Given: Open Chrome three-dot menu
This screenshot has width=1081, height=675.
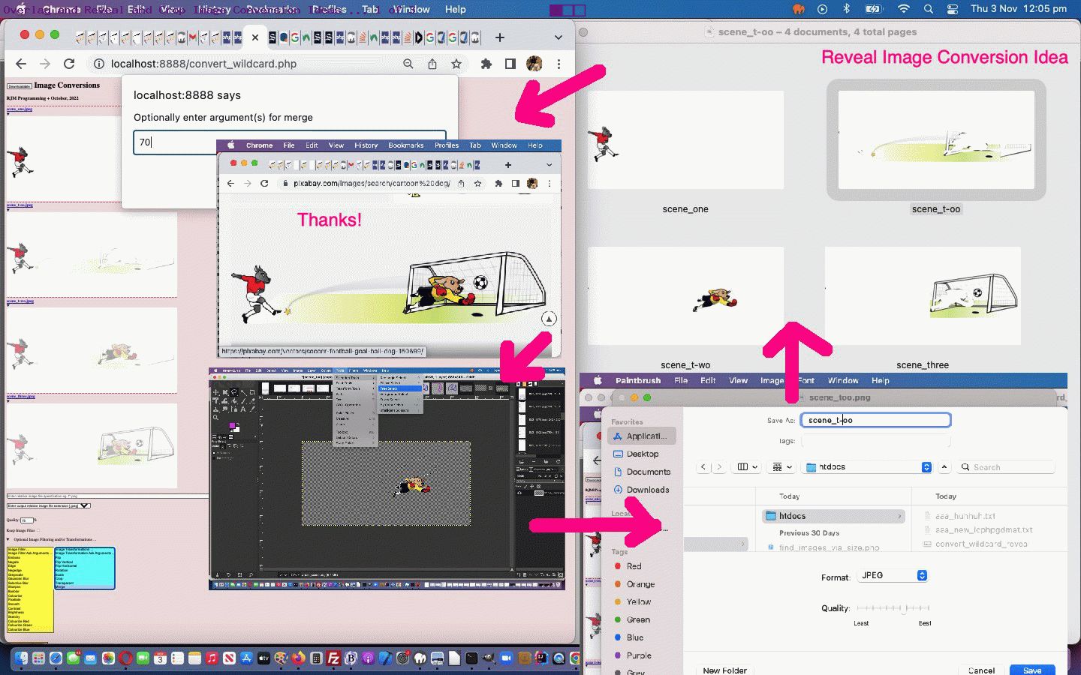Looking at the screenshot, I should pos(559,64).
